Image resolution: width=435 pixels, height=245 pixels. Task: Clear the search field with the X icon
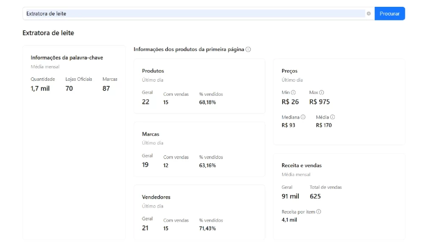click(368, 13)
